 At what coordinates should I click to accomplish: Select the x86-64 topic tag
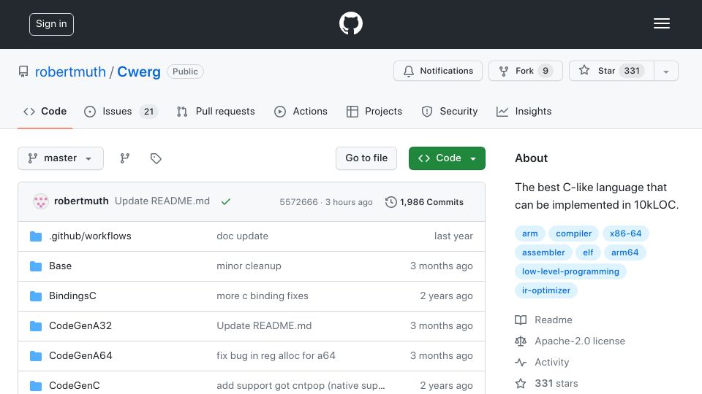(x=625, y=233)
